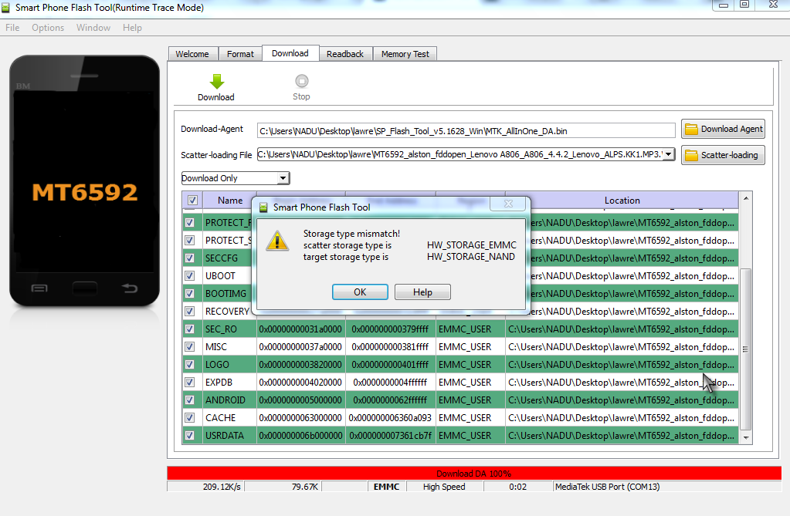
Task: Click the warning icon in the dialog
Action: pos(277,241)
